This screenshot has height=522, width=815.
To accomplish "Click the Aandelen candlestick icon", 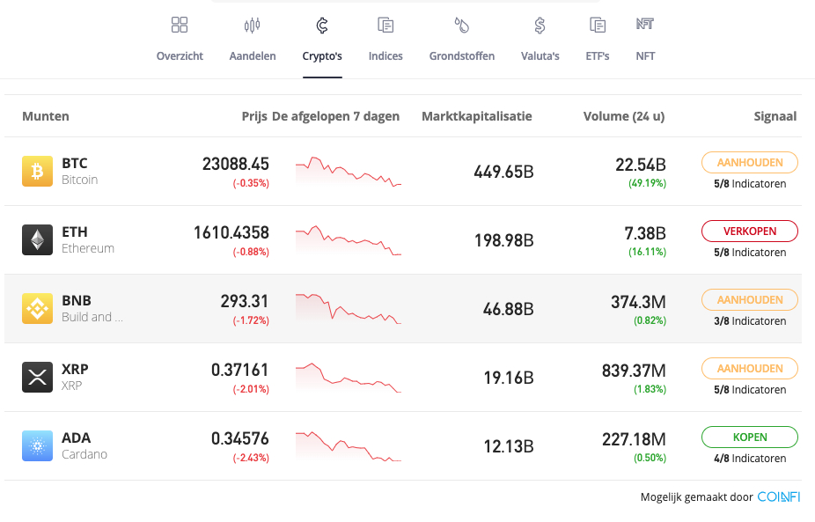I will [252, 25].
